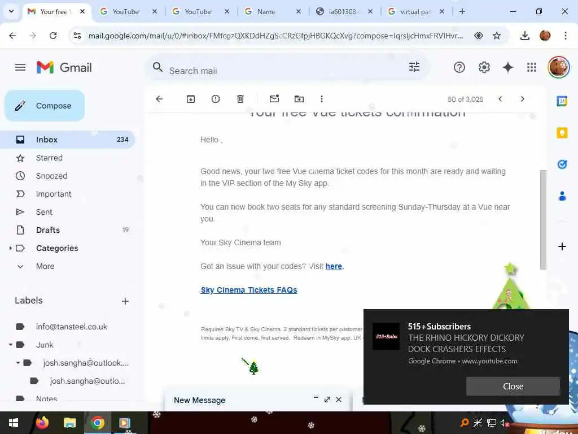Expand New Message to full screen
This screenshot has width=578, height=434.
point(327,400)
